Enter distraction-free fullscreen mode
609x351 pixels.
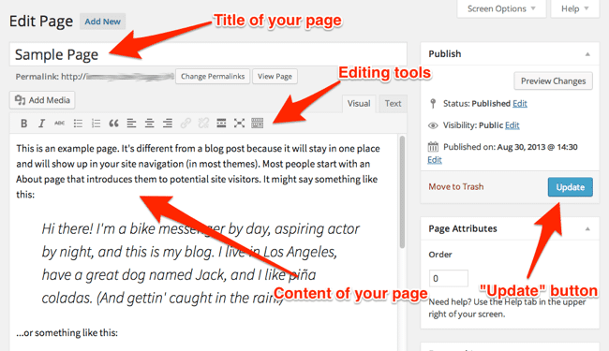pyautogui.click(x=239, y=124)
